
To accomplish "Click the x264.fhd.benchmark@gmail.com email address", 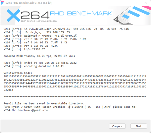I will (x=26, y=110).
